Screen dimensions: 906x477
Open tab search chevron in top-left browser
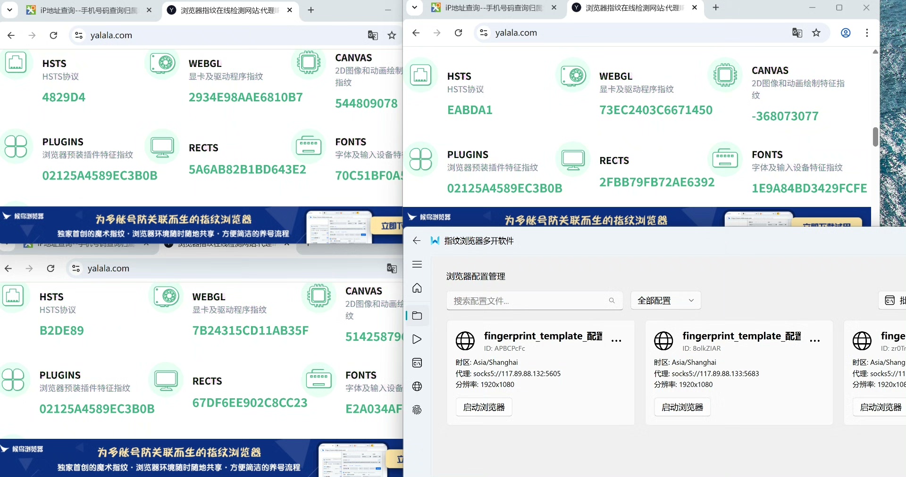coord(9,9)
